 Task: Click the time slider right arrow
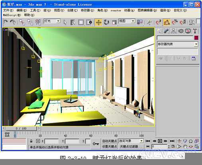(39, 128)
